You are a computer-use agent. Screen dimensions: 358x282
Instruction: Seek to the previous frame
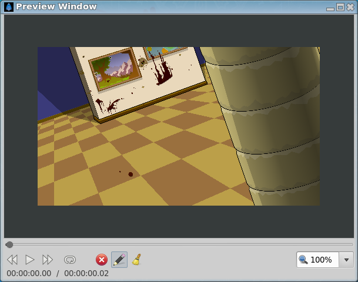pos(12,260)
